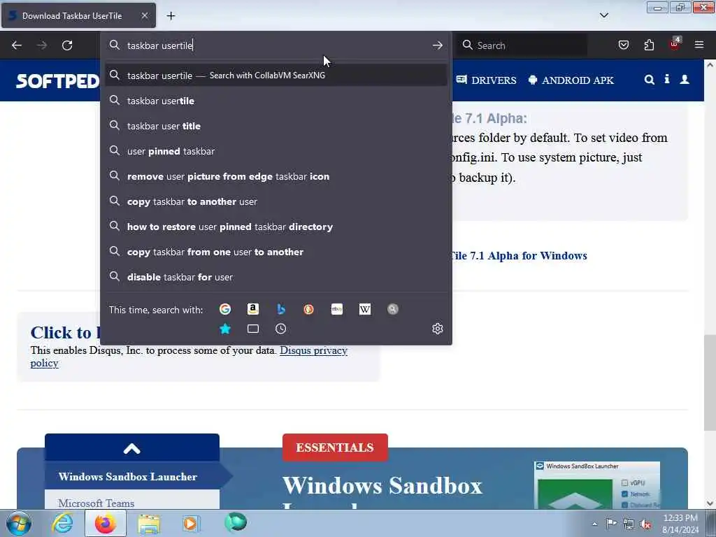This screenshot has width=716, height=537.
Task: Open Windows Media Player from the taskbar
Action: [x=190, y=523]
